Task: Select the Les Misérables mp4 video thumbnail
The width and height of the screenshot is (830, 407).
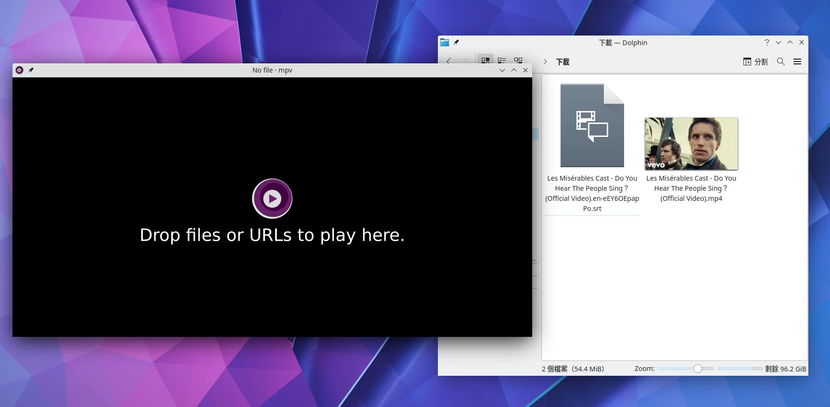Action: pyautogui.click(x=691, y=144)
